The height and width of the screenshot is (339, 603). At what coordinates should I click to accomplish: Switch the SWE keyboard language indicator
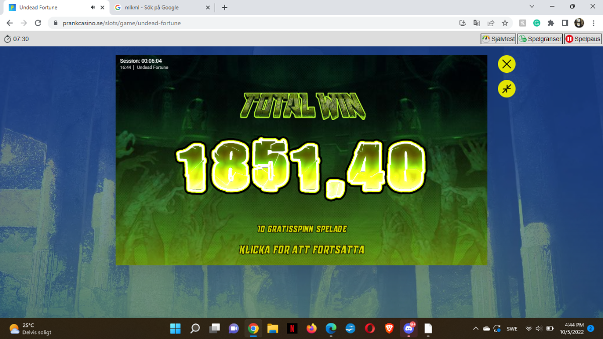pos(512,328)
